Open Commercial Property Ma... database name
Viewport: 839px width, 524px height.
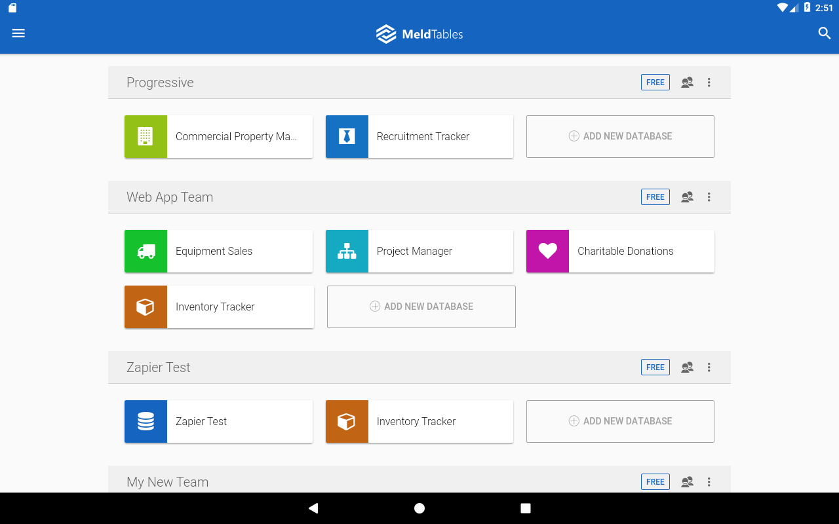236,136
